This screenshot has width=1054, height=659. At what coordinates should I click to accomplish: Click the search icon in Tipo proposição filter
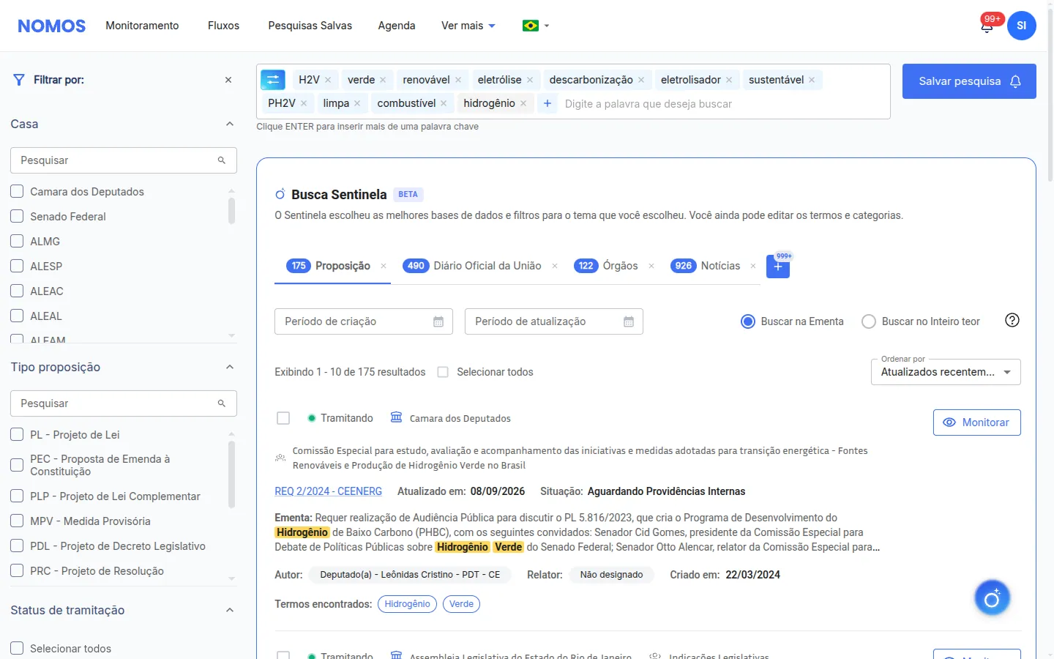coord(222,403)
